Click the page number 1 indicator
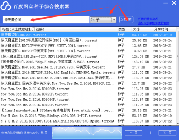 tap(150, 133)
